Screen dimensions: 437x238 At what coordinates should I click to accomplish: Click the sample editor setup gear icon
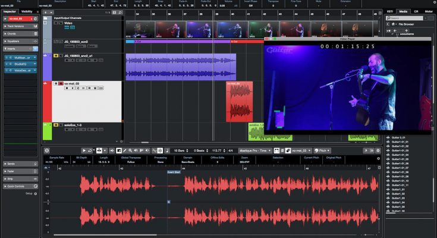click(378, 151)
